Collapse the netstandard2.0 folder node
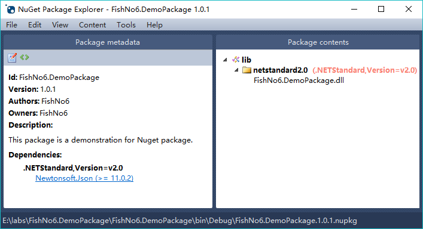This screenshot has width=423, height=229. click(236, 70)
